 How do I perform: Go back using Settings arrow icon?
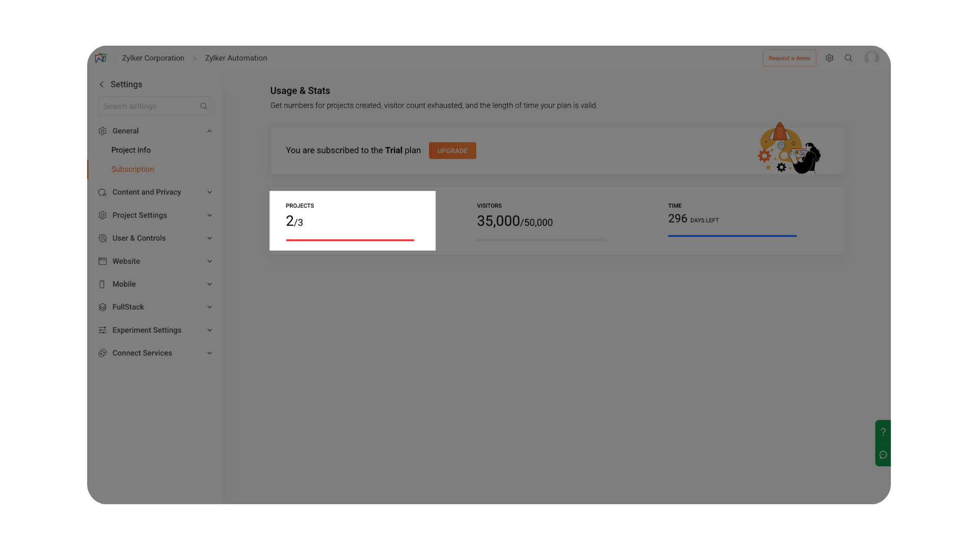click(101, 85)
